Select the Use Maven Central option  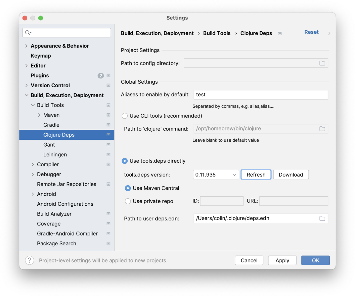(128, 188)
